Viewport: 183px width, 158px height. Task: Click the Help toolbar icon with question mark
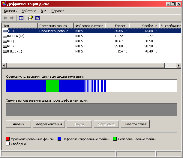(30, 18)
